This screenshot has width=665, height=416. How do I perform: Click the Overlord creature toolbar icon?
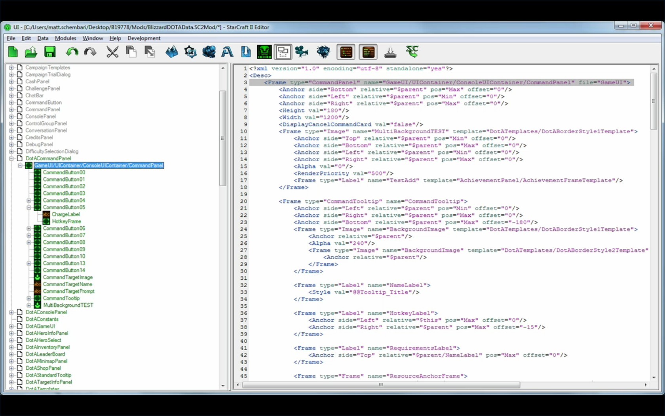(323, 52)
